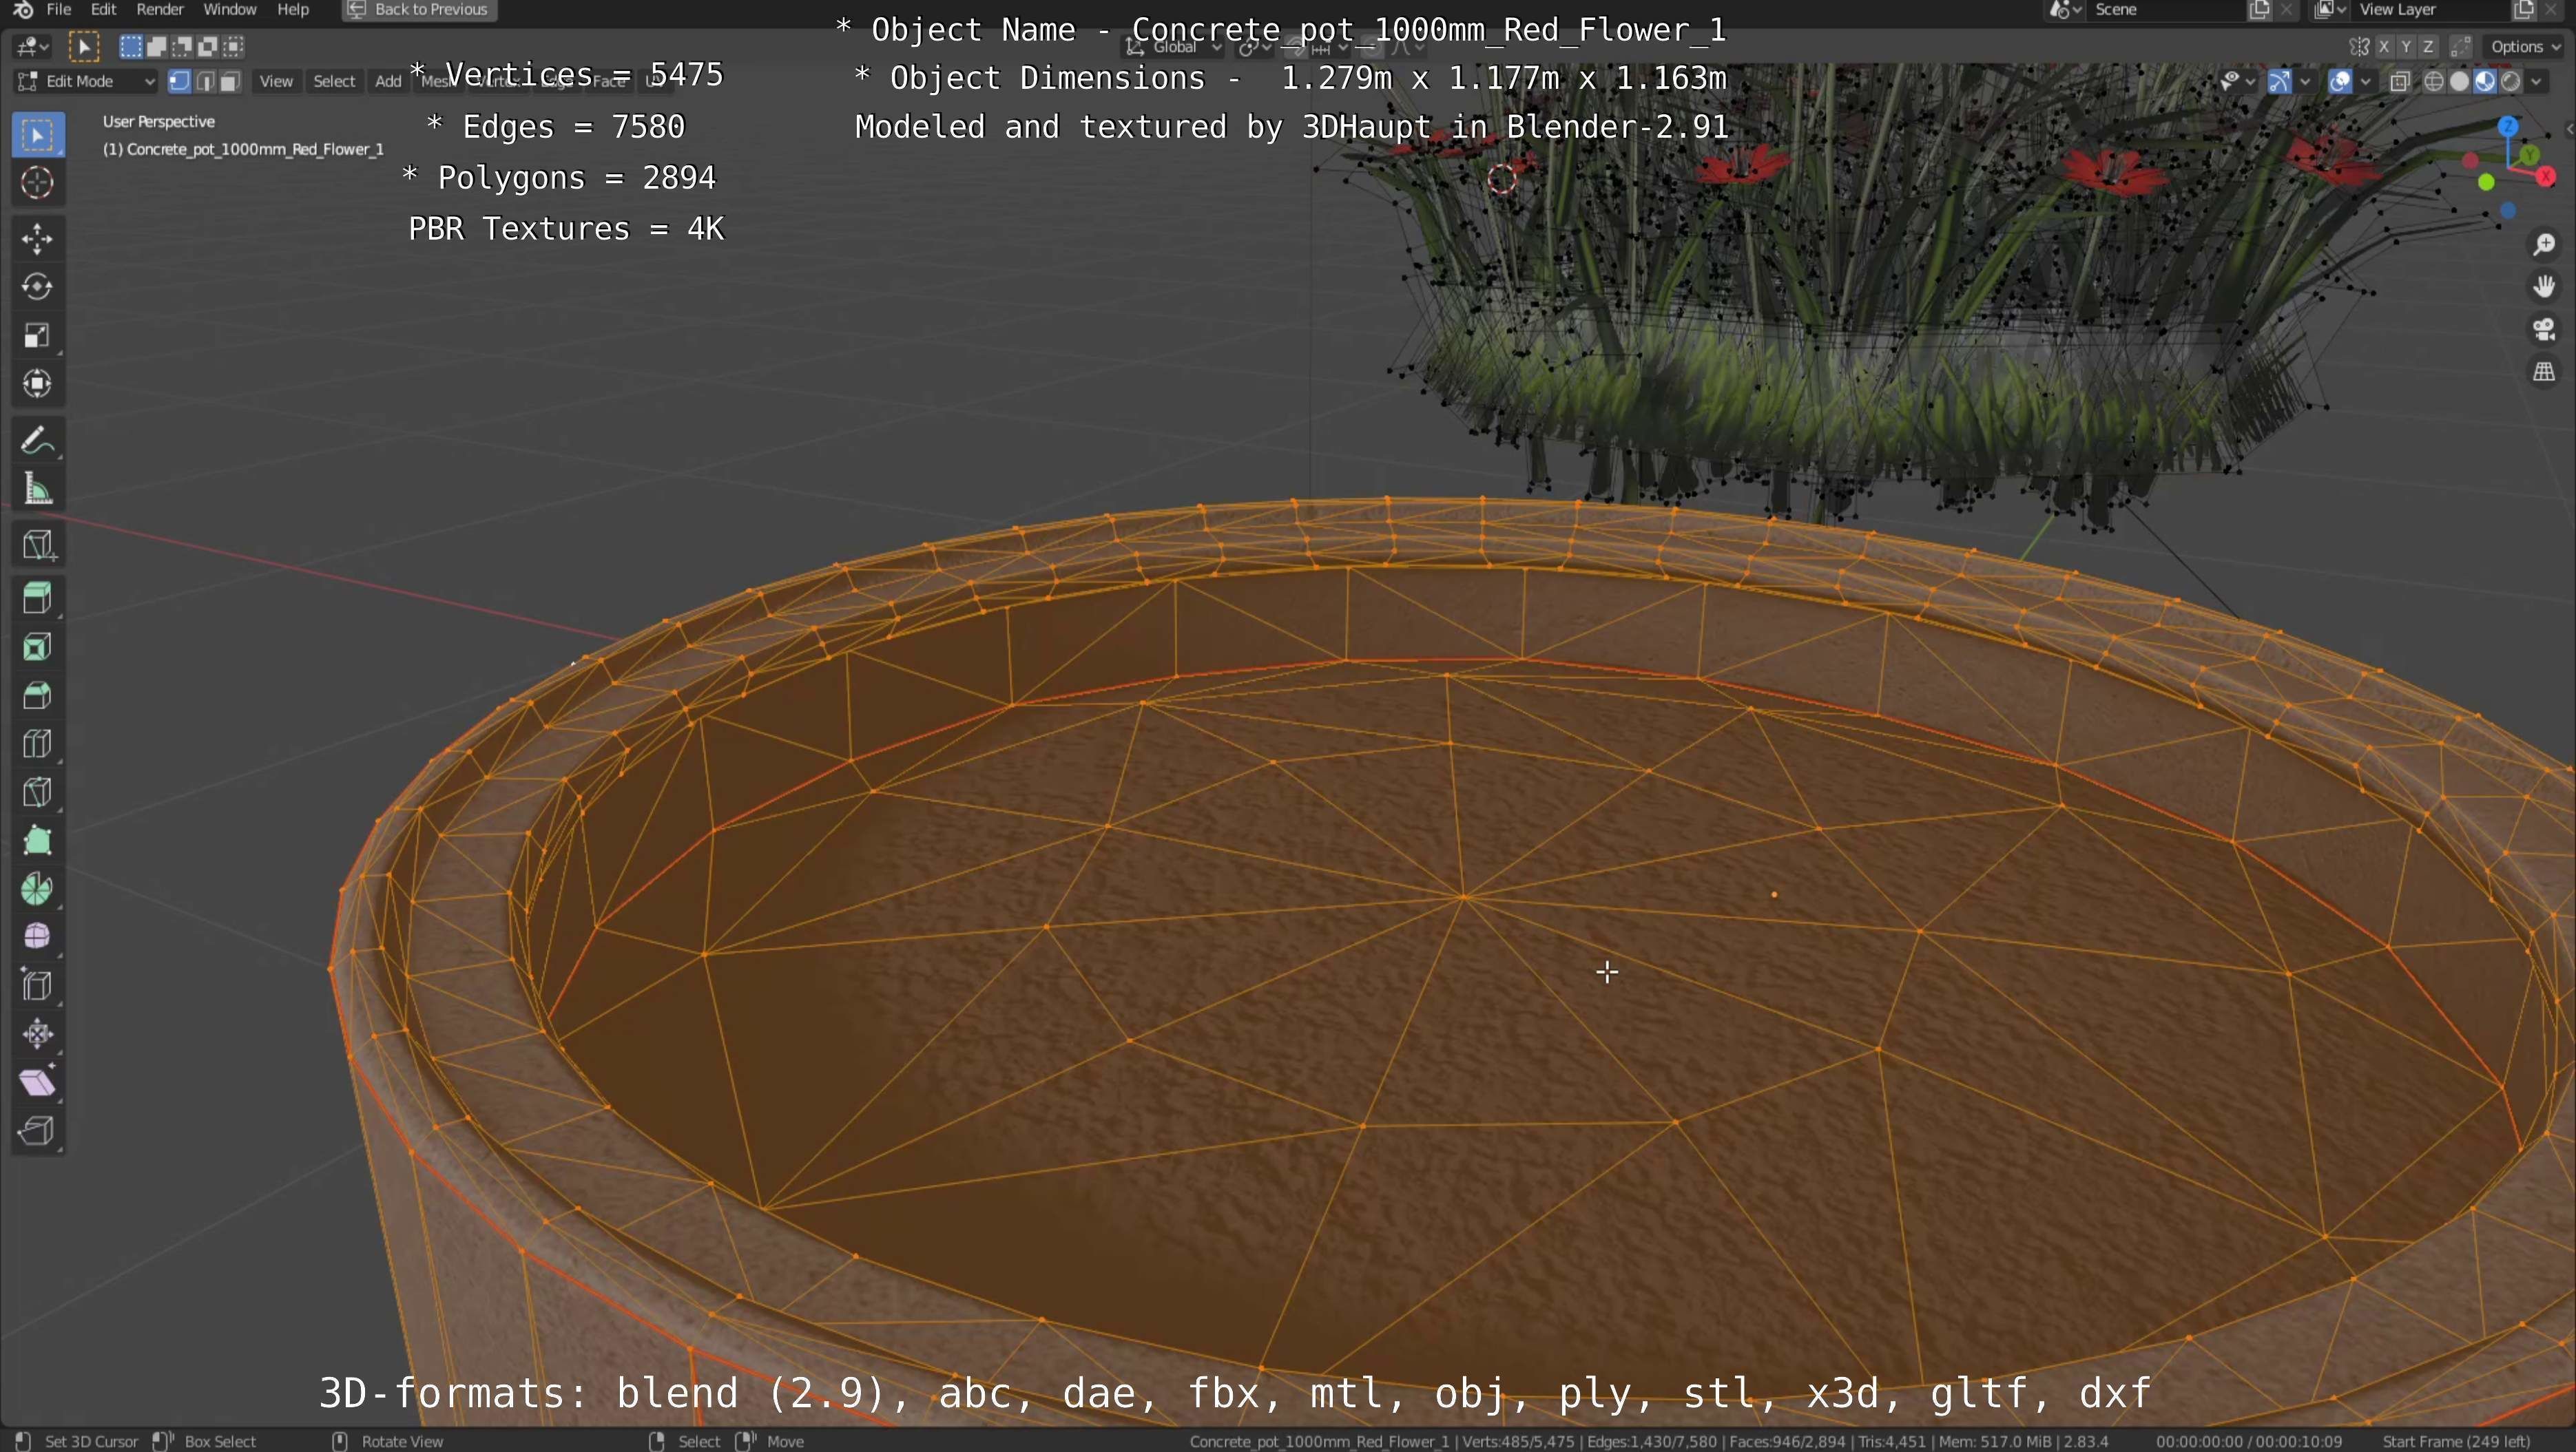Select the Transform tool
Viewport: 2576px width, 1452px height.
pos(38,383)
